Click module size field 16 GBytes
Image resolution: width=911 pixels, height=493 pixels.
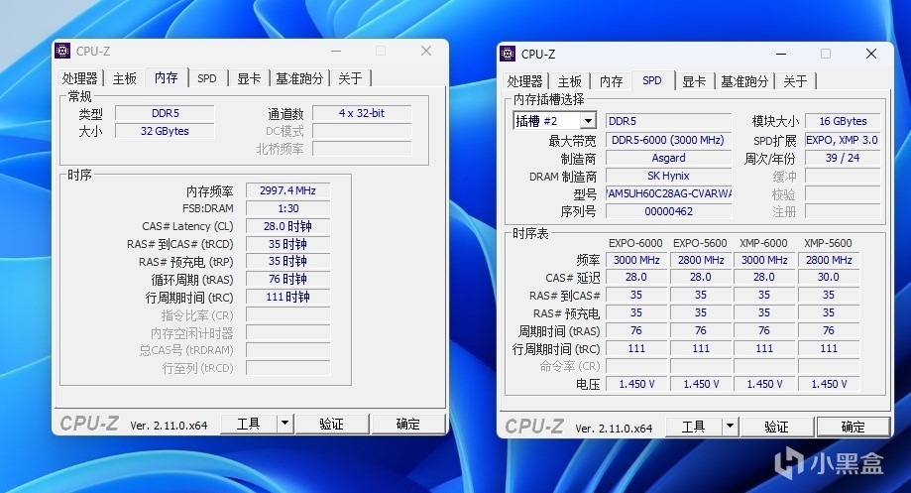[843, 121]
